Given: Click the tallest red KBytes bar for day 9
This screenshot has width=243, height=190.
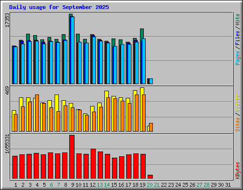Looking at the screenshot, I should click(72, 157).
